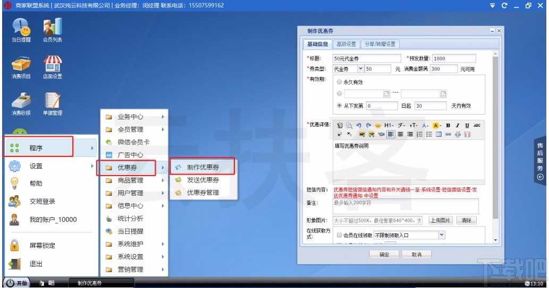
Task: Open the H1 heading dropdown
Action: 389,126
